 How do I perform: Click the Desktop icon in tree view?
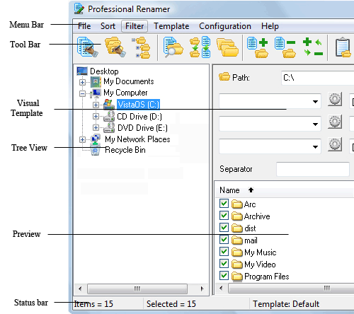[82, 71]
